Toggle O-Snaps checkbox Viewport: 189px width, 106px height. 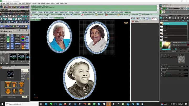[27, 30]
